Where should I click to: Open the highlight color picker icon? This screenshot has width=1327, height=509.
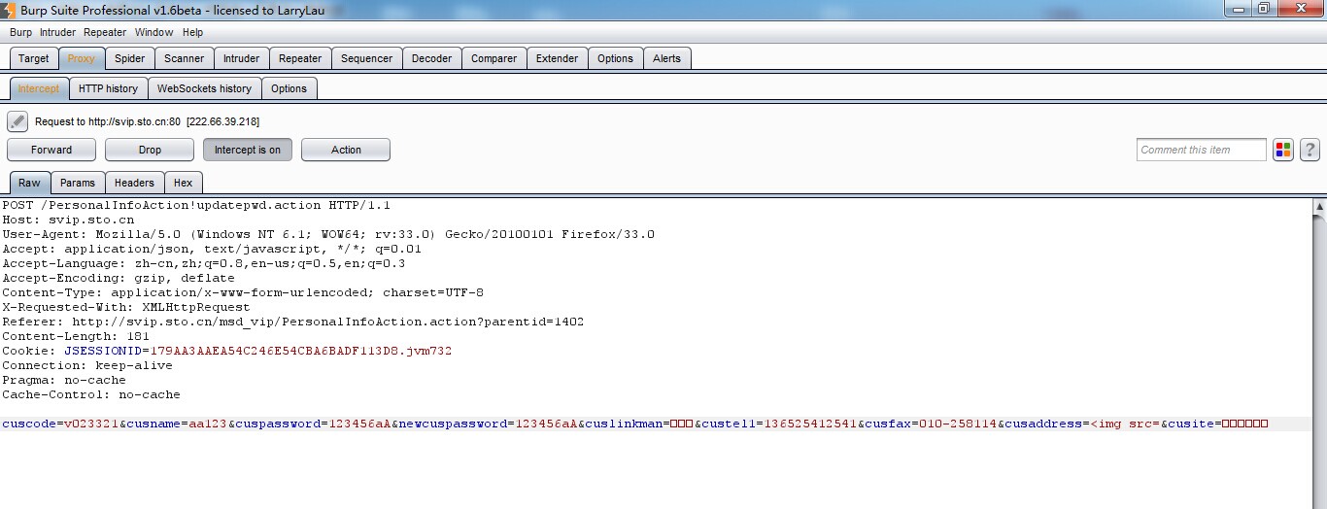point(1283,150)
